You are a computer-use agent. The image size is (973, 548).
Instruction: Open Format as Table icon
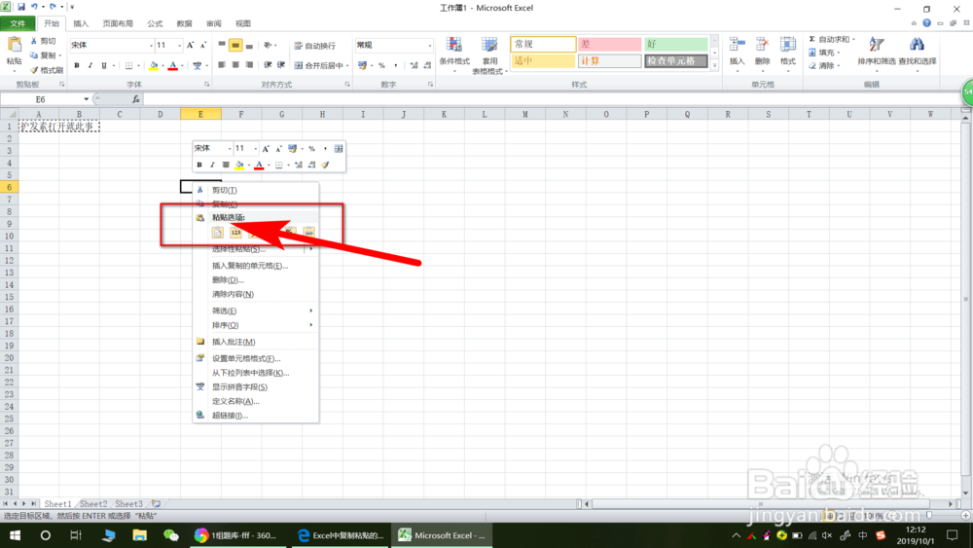point(489,46)
